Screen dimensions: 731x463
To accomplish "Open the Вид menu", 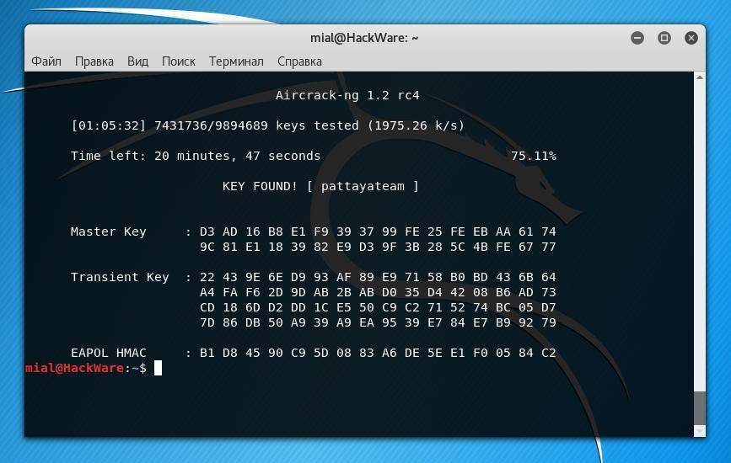I will (137, 61).
